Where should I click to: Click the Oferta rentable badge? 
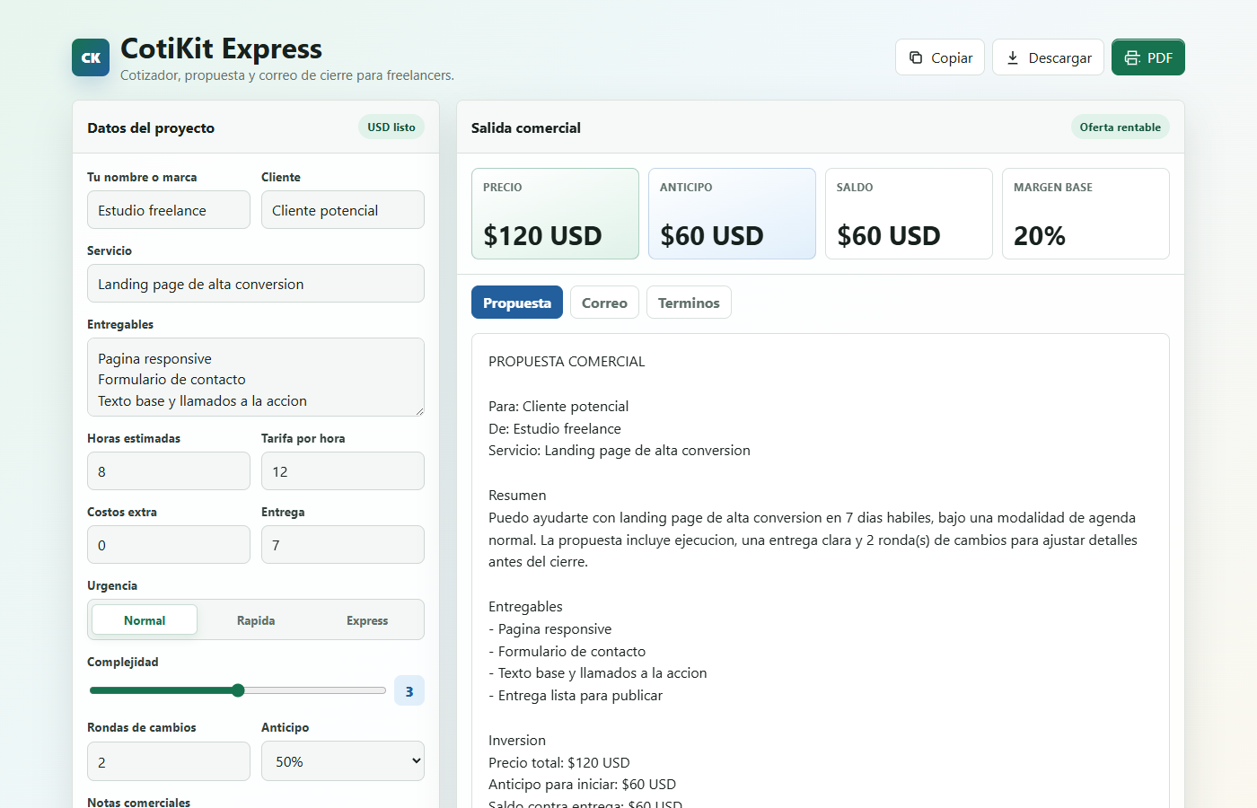pyautogui.click(x=1121, y=127)
